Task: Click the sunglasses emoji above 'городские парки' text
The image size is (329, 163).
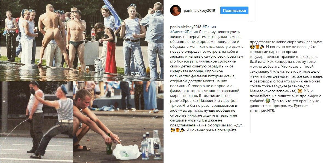Action: (253, 47)
